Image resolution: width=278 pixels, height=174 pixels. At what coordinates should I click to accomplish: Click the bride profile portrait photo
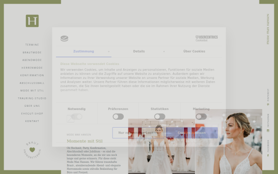coord(229,142)
